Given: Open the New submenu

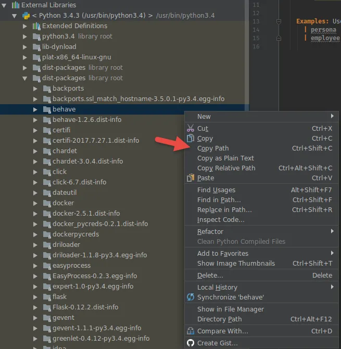Looking at the screenshot, I should [261, 116].
